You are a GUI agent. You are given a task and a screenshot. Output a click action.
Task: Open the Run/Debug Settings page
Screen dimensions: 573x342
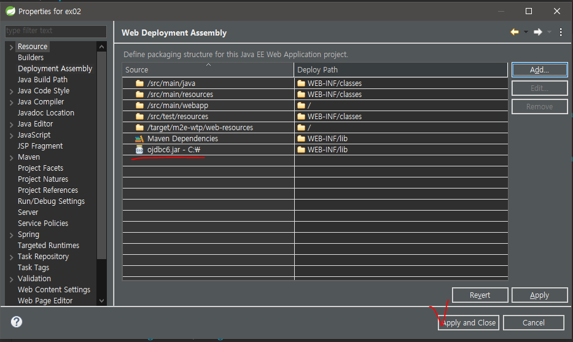[x=51, y=201]
